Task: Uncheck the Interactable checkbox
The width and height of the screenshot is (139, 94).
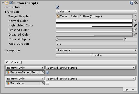Action: [58, 7]
